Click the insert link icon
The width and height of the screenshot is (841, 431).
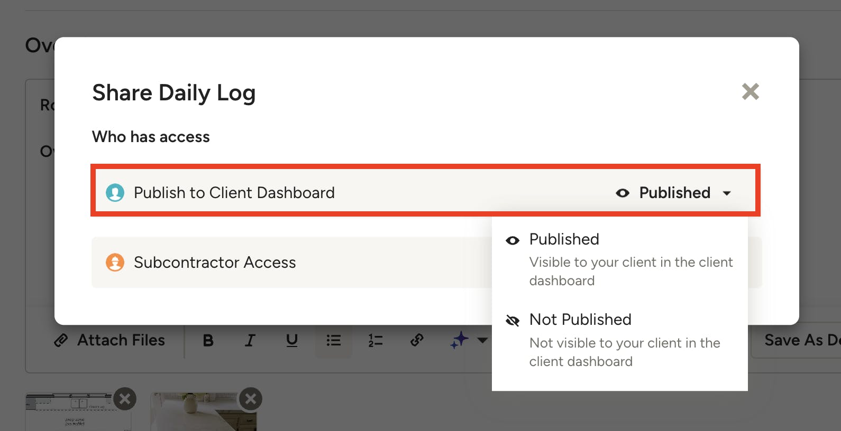tap(417, 340)
